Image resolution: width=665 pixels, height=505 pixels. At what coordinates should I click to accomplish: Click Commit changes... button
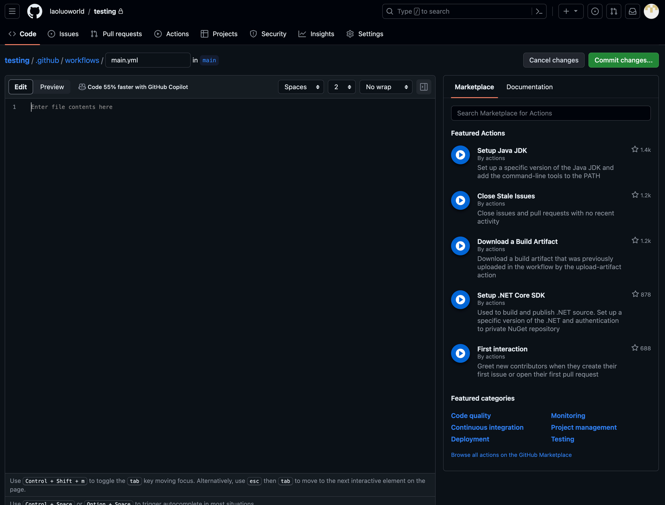point(623,60)
